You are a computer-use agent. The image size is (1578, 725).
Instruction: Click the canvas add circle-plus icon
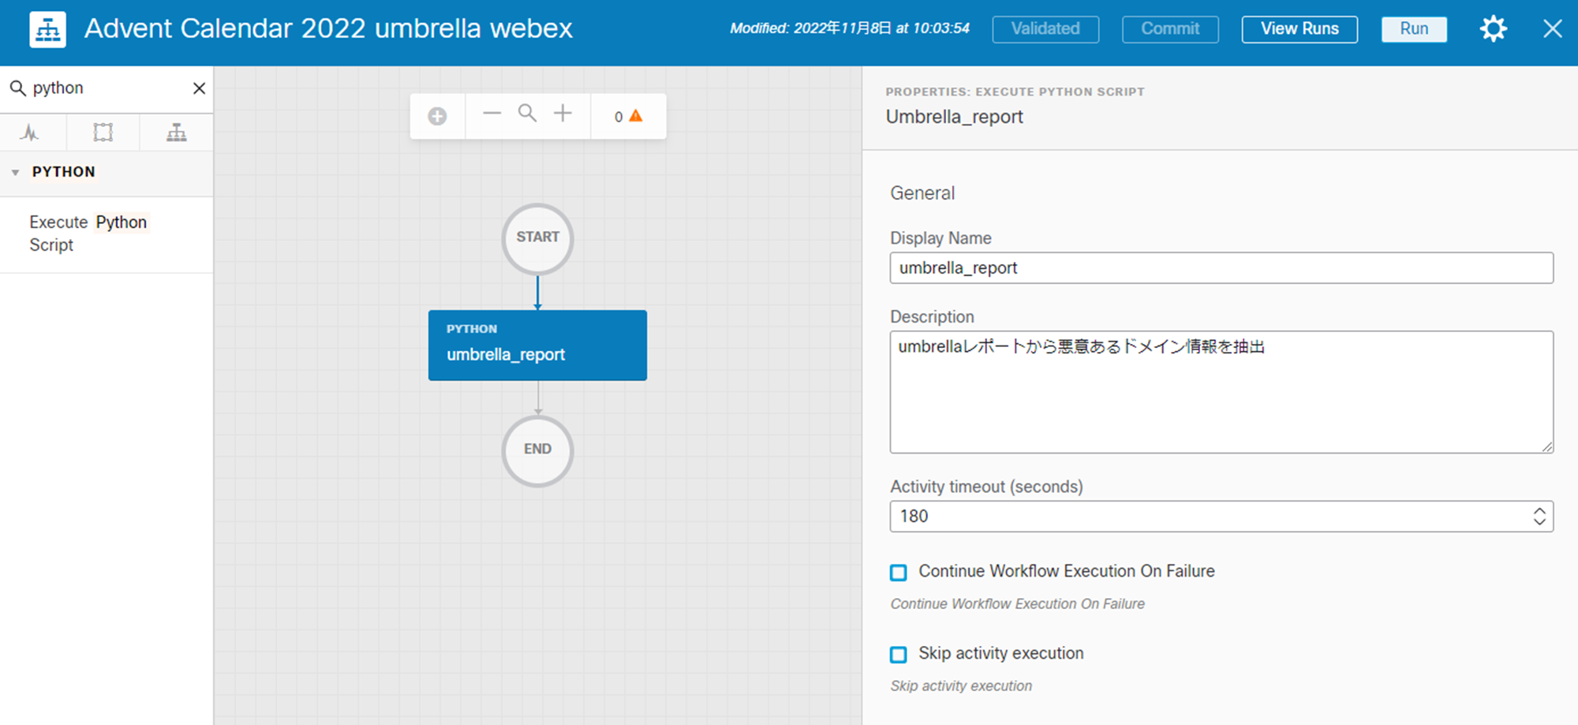tap(437, 117)
